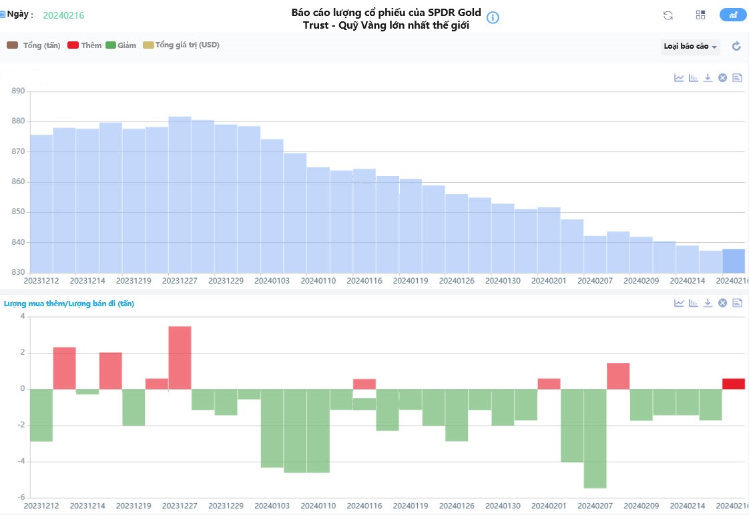Switch top chart to bar chart view
The height and width of the screenshot is (515, 749).
click(x=693, y=78)
